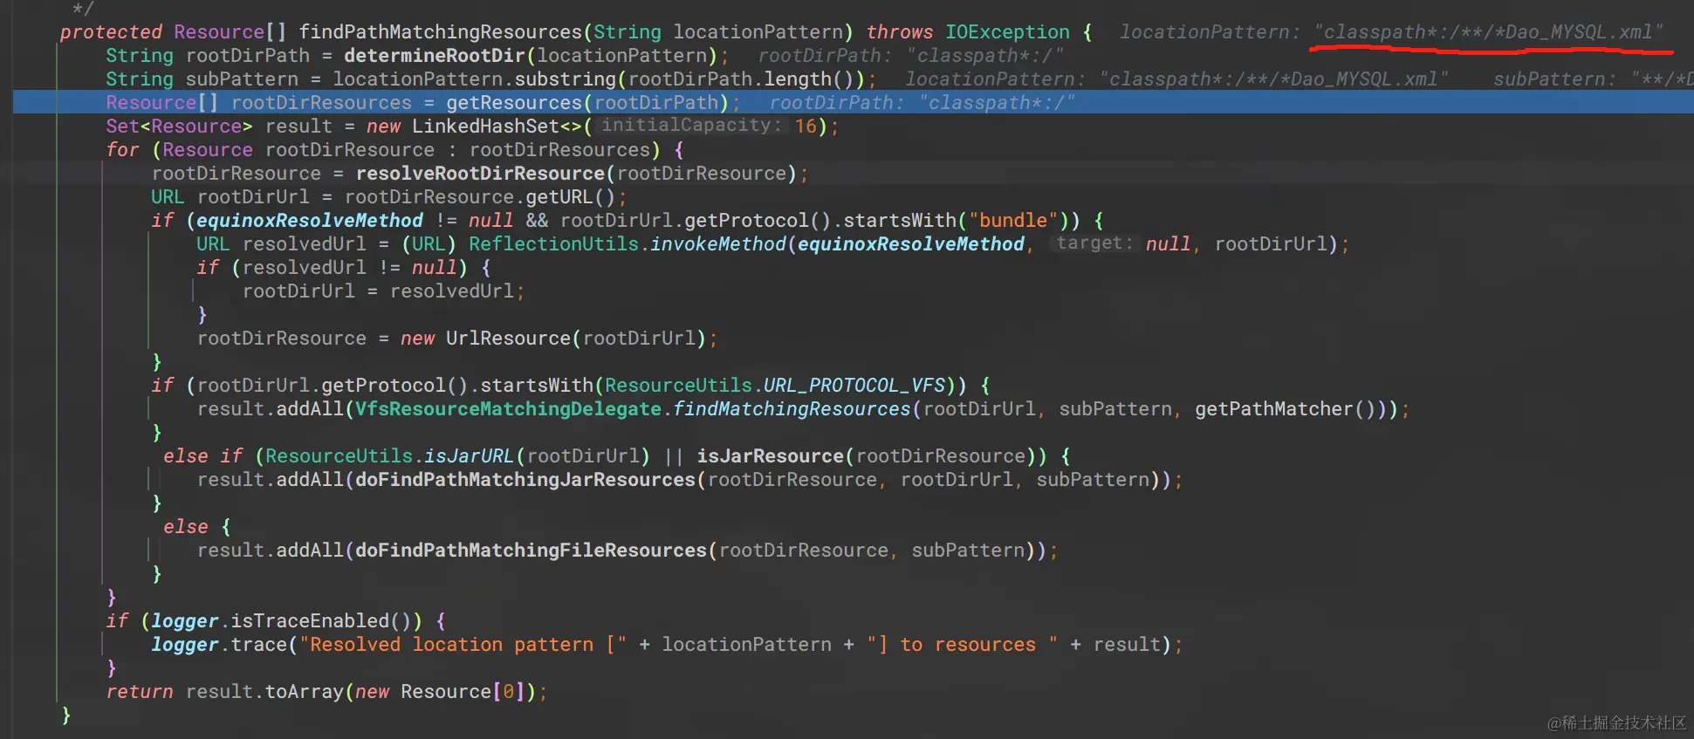Click the substring call on locationPattern
Image resolution: width=1694 pixels, height=739 pixels.
click(x=566, y=79)
